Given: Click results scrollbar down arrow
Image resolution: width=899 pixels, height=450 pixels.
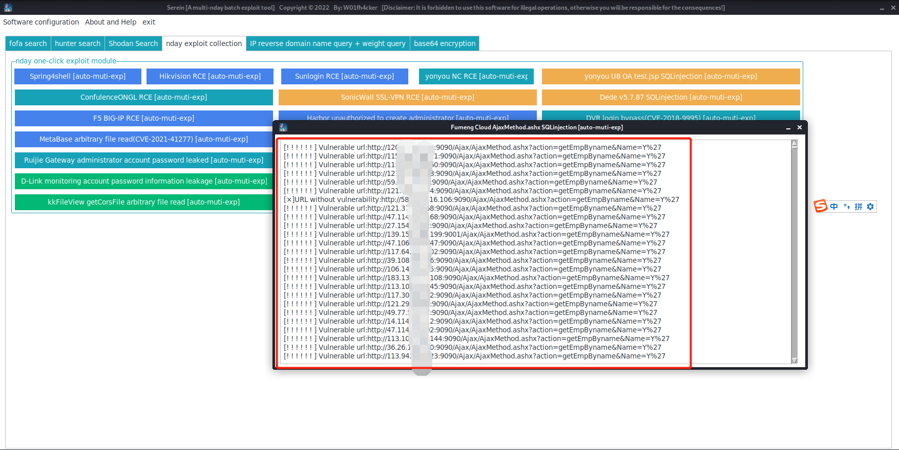Looking at the screenshot, I should click(x=795, y=361).
